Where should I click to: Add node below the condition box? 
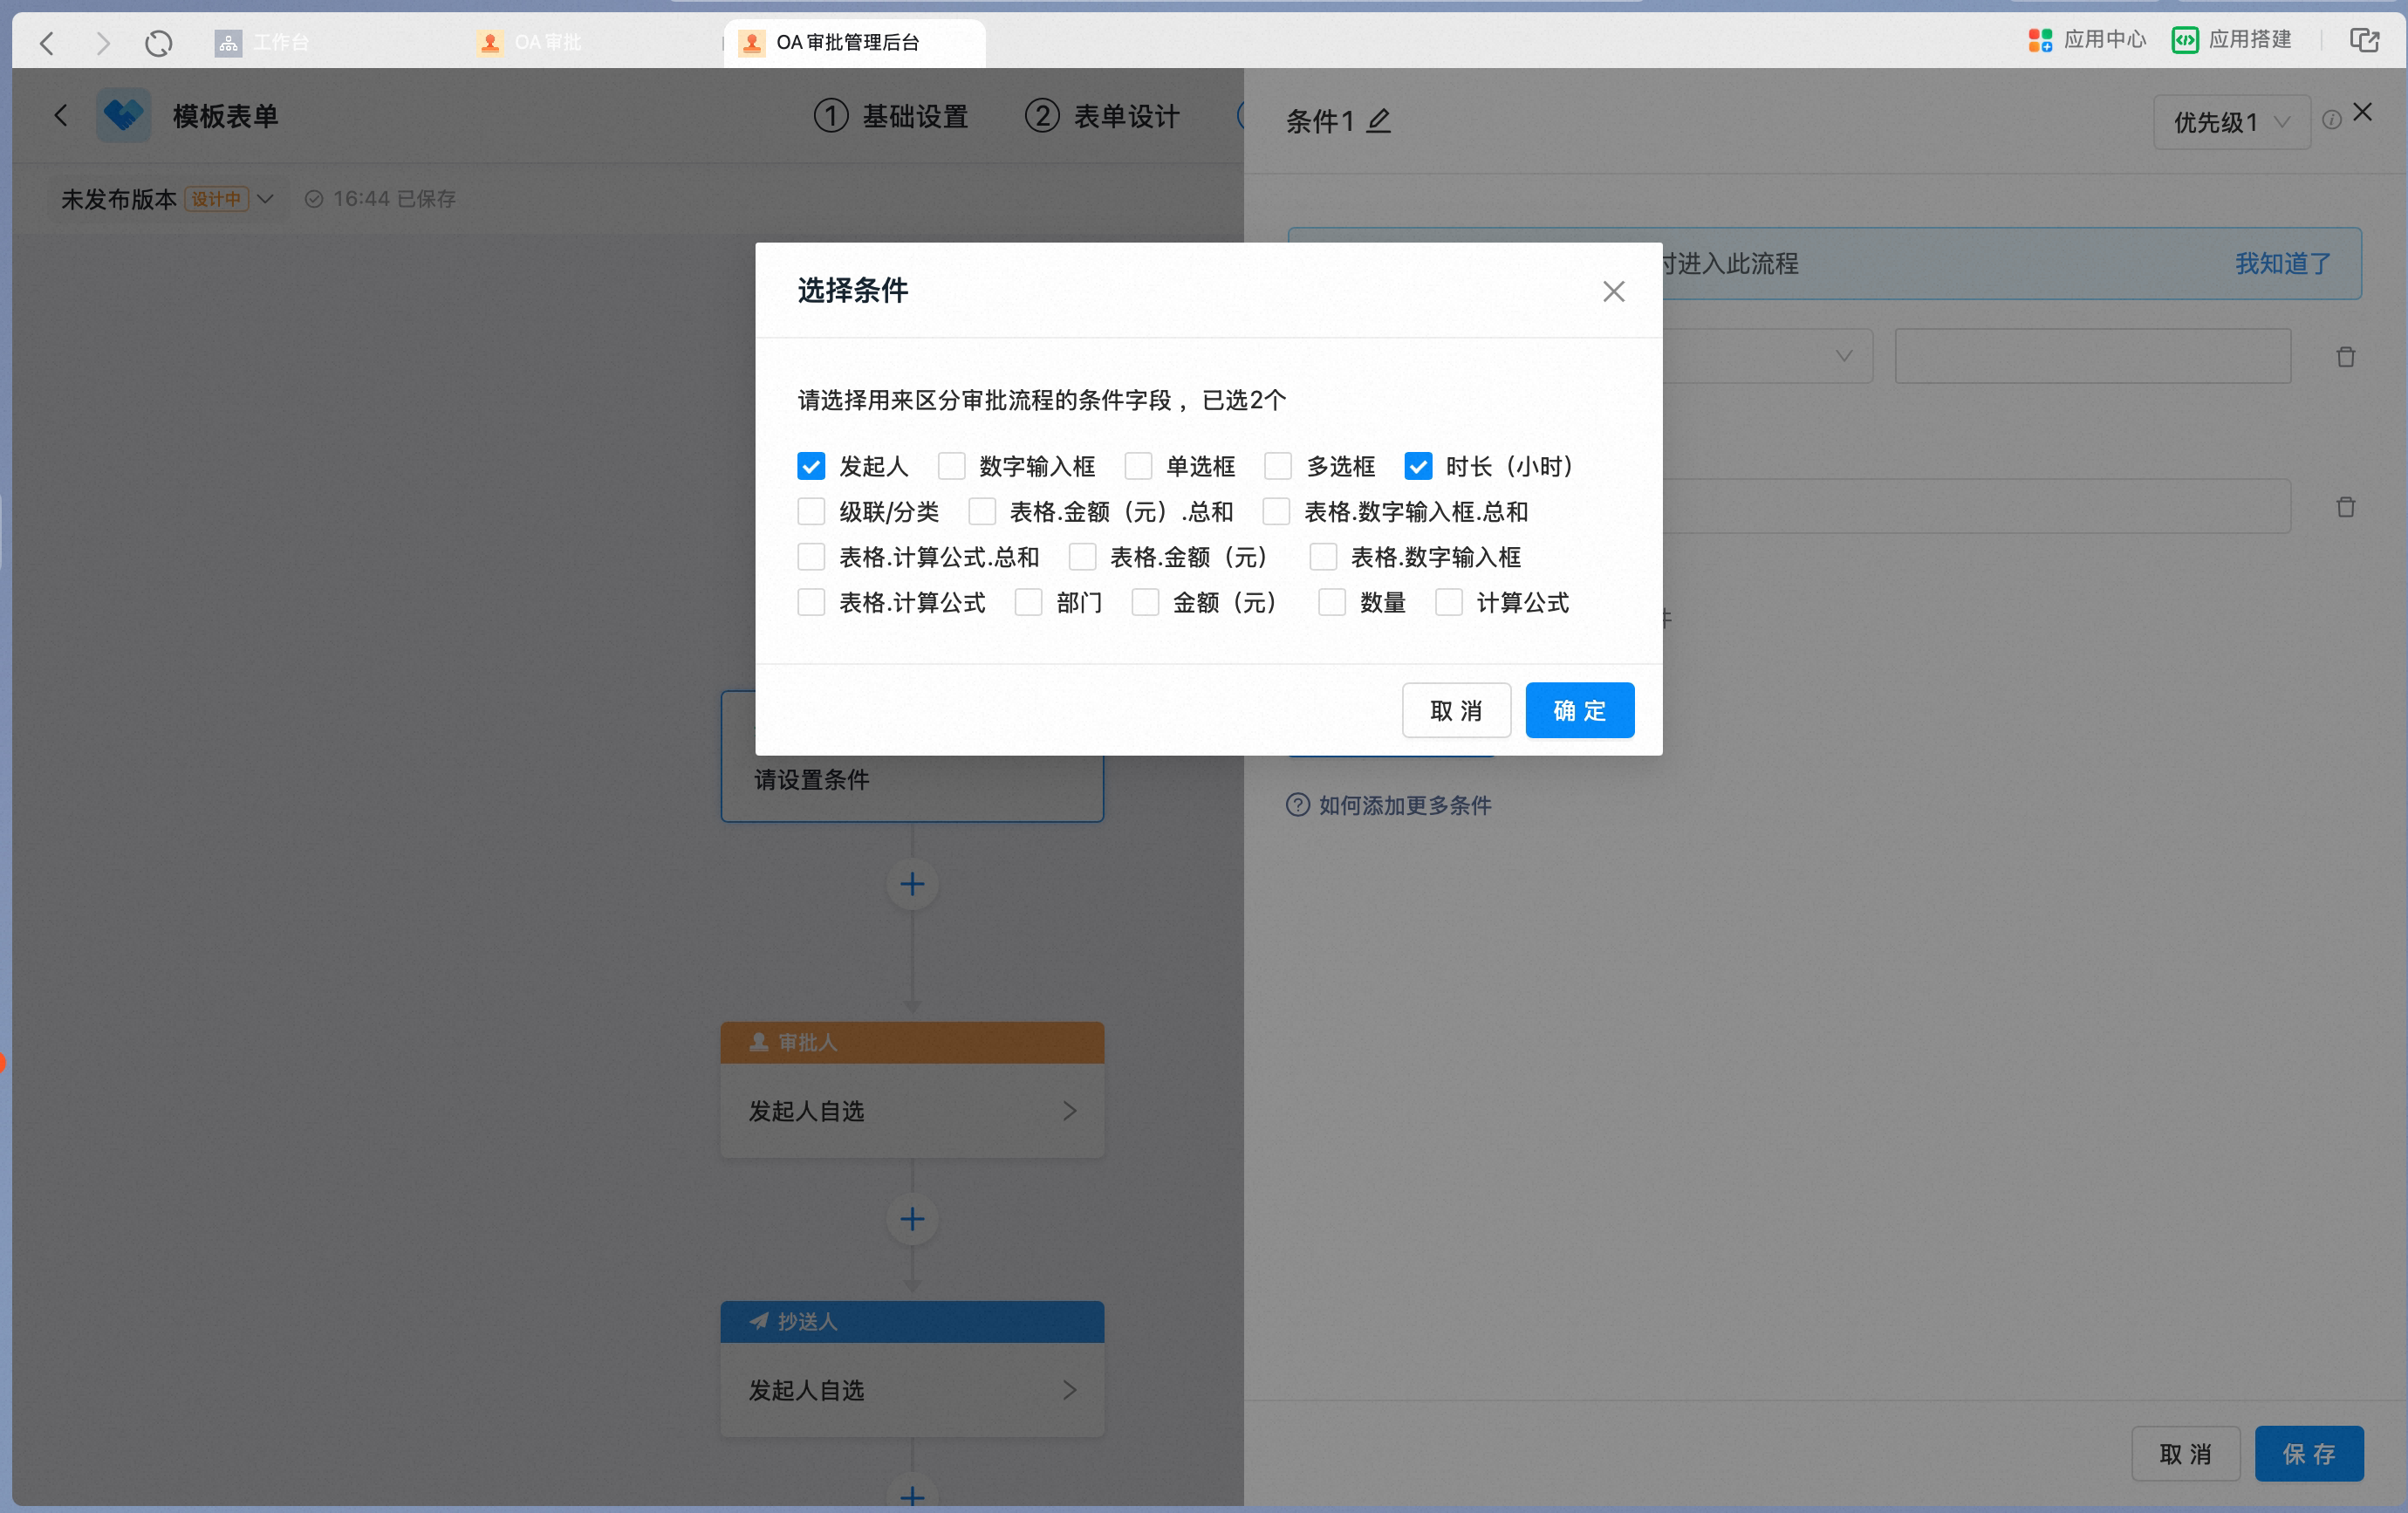point(912,884)
